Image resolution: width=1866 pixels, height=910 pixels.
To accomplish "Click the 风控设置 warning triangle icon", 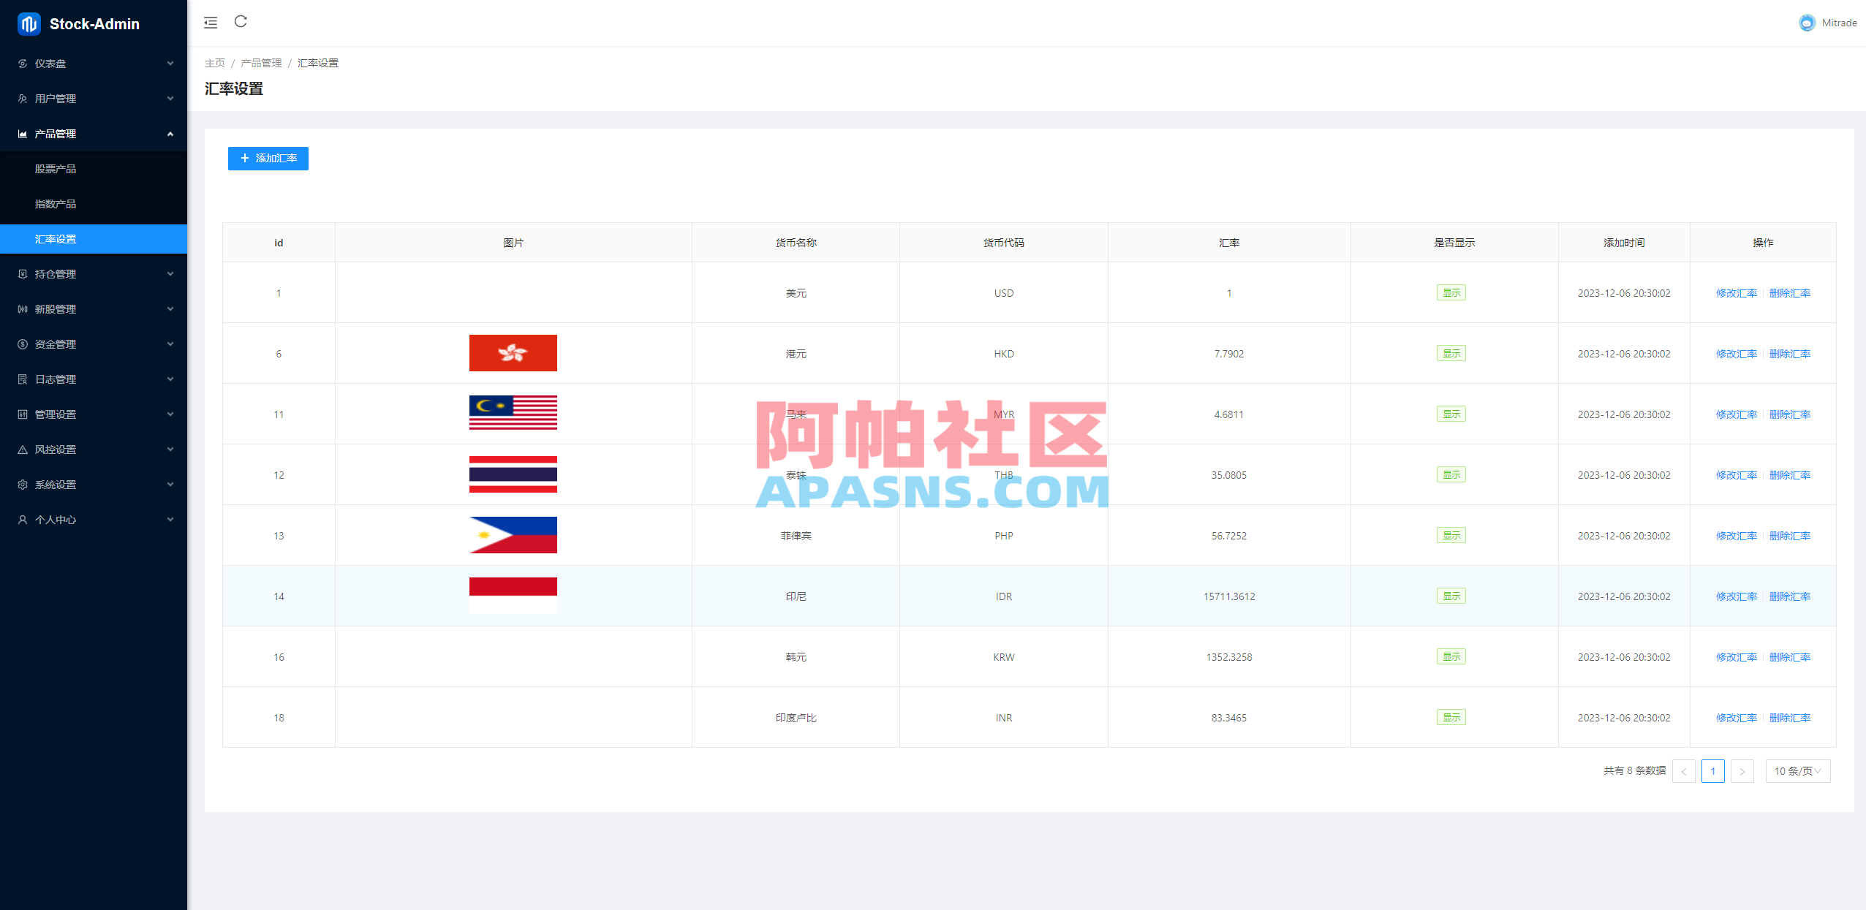I will coord(22,449).
